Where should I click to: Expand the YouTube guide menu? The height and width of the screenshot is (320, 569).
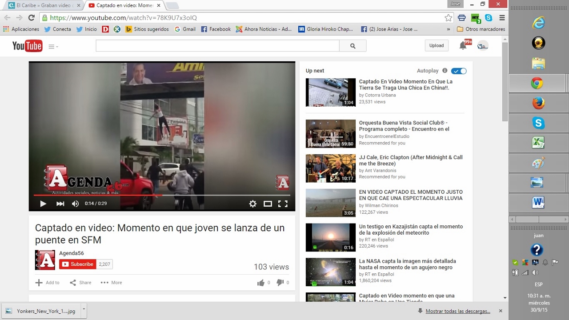(53, 46)
